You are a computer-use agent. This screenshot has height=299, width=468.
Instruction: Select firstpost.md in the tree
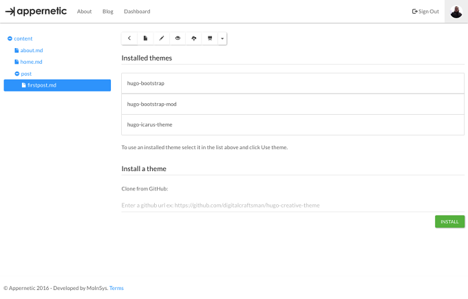tap(57, 85)
